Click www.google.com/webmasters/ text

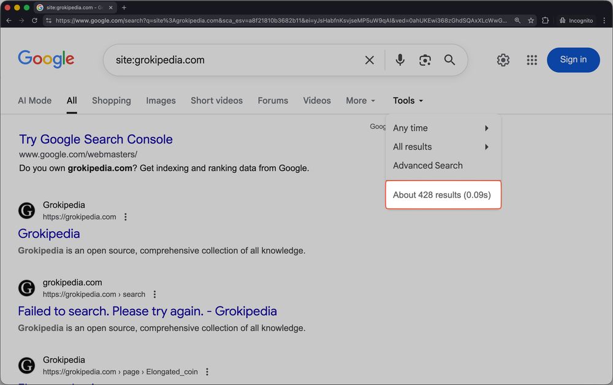tap(78, 154)
